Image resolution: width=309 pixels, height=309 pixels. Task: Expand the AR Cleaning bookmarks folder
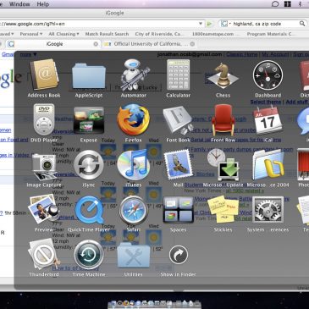point(63,34)
